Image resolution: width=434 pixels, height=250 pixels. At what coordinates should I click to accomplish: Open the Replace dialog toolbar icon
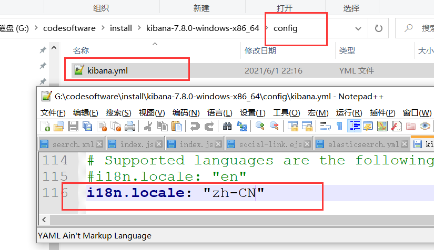(242, 126)
